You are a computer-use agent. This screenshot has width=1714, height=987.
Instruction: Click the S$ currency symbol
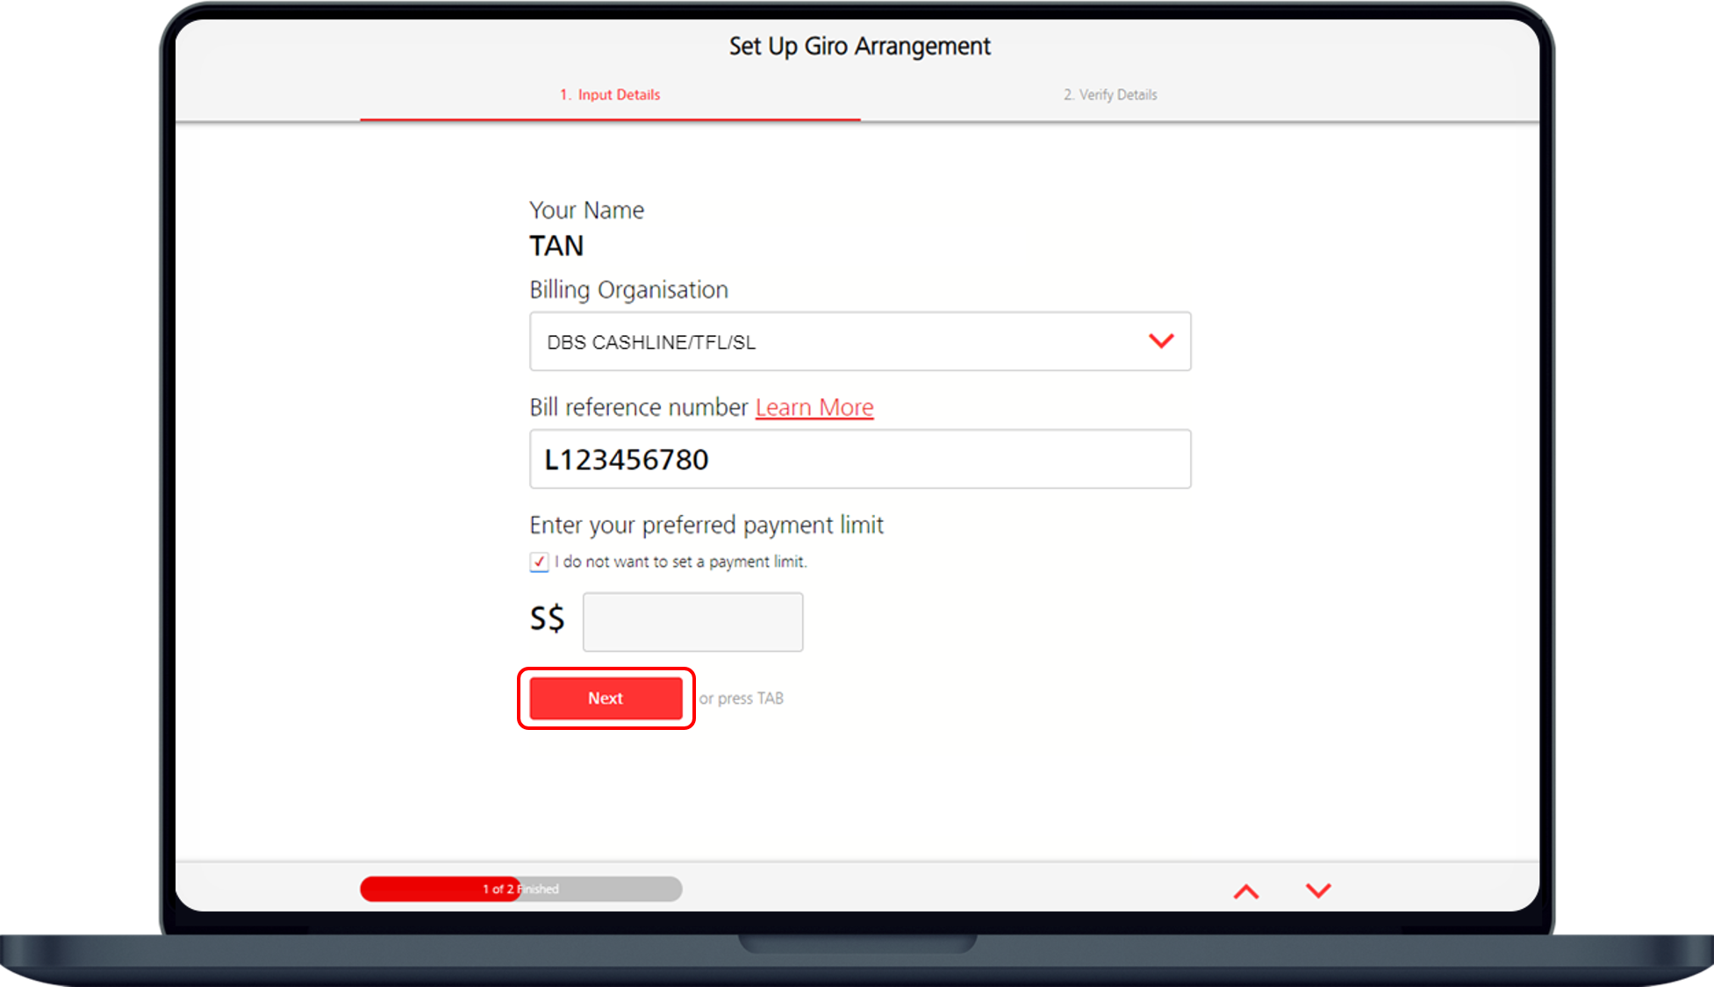tap(547, 619)
